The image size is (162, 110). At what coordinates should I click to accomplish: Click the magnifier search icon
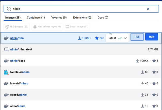(x=9, y=9)
